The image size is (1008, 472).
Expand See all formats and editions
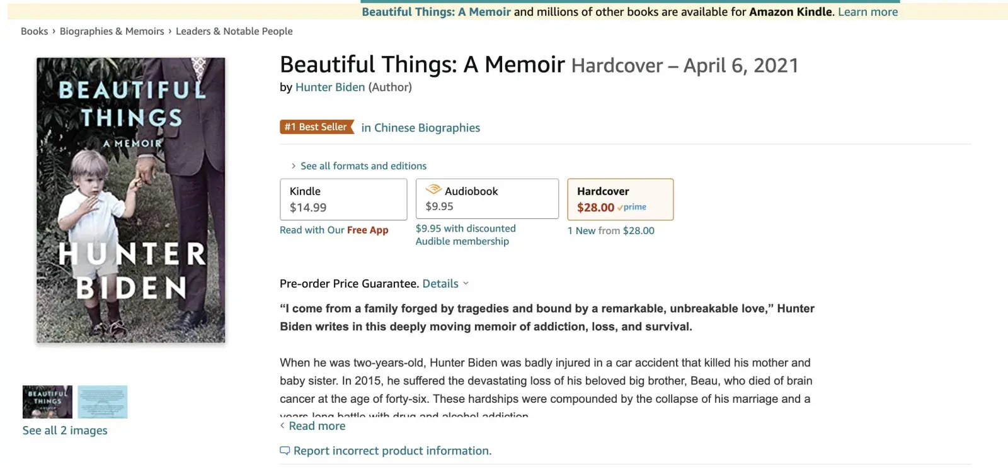363,166
